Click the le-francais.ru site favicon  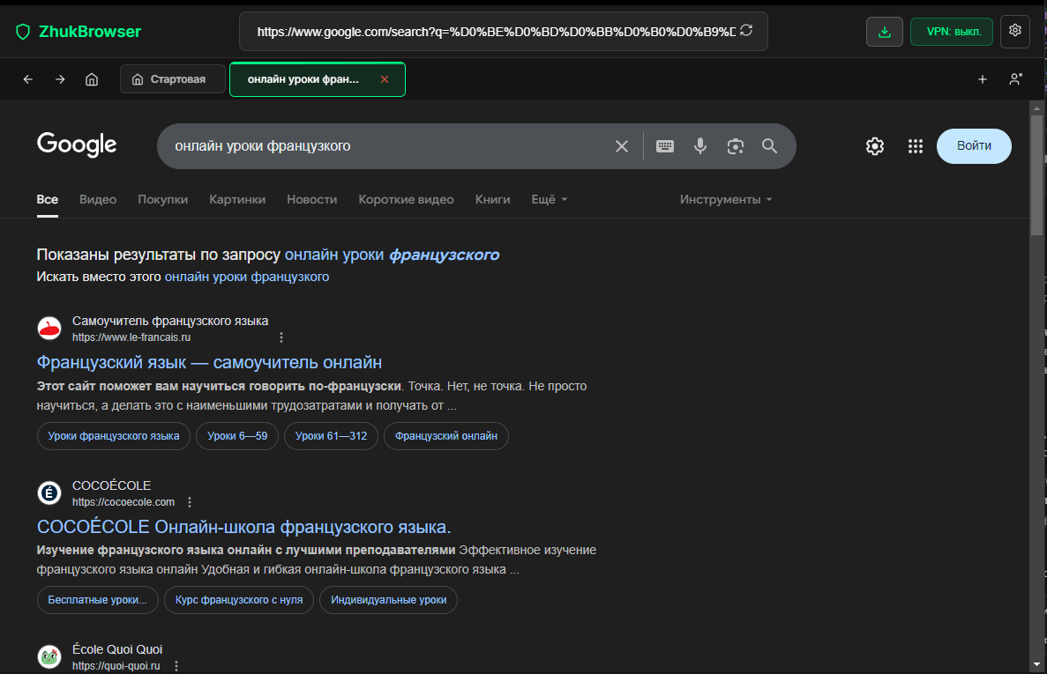[x=49, y=329]
